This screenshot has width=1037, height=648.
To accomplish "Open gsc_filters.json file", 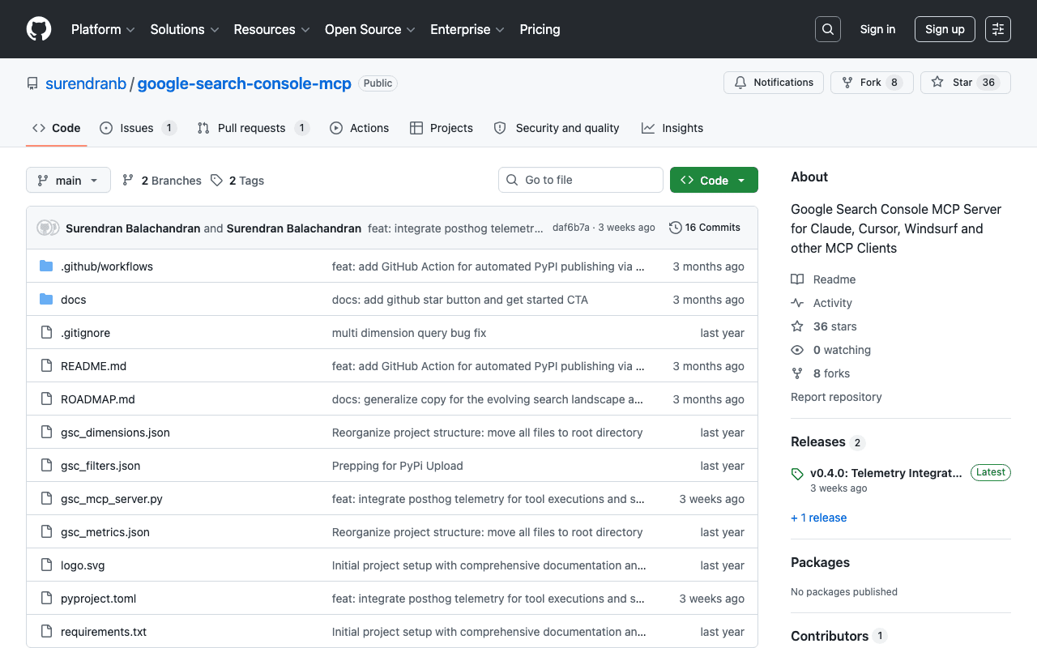I will click(x=100, y=466).
